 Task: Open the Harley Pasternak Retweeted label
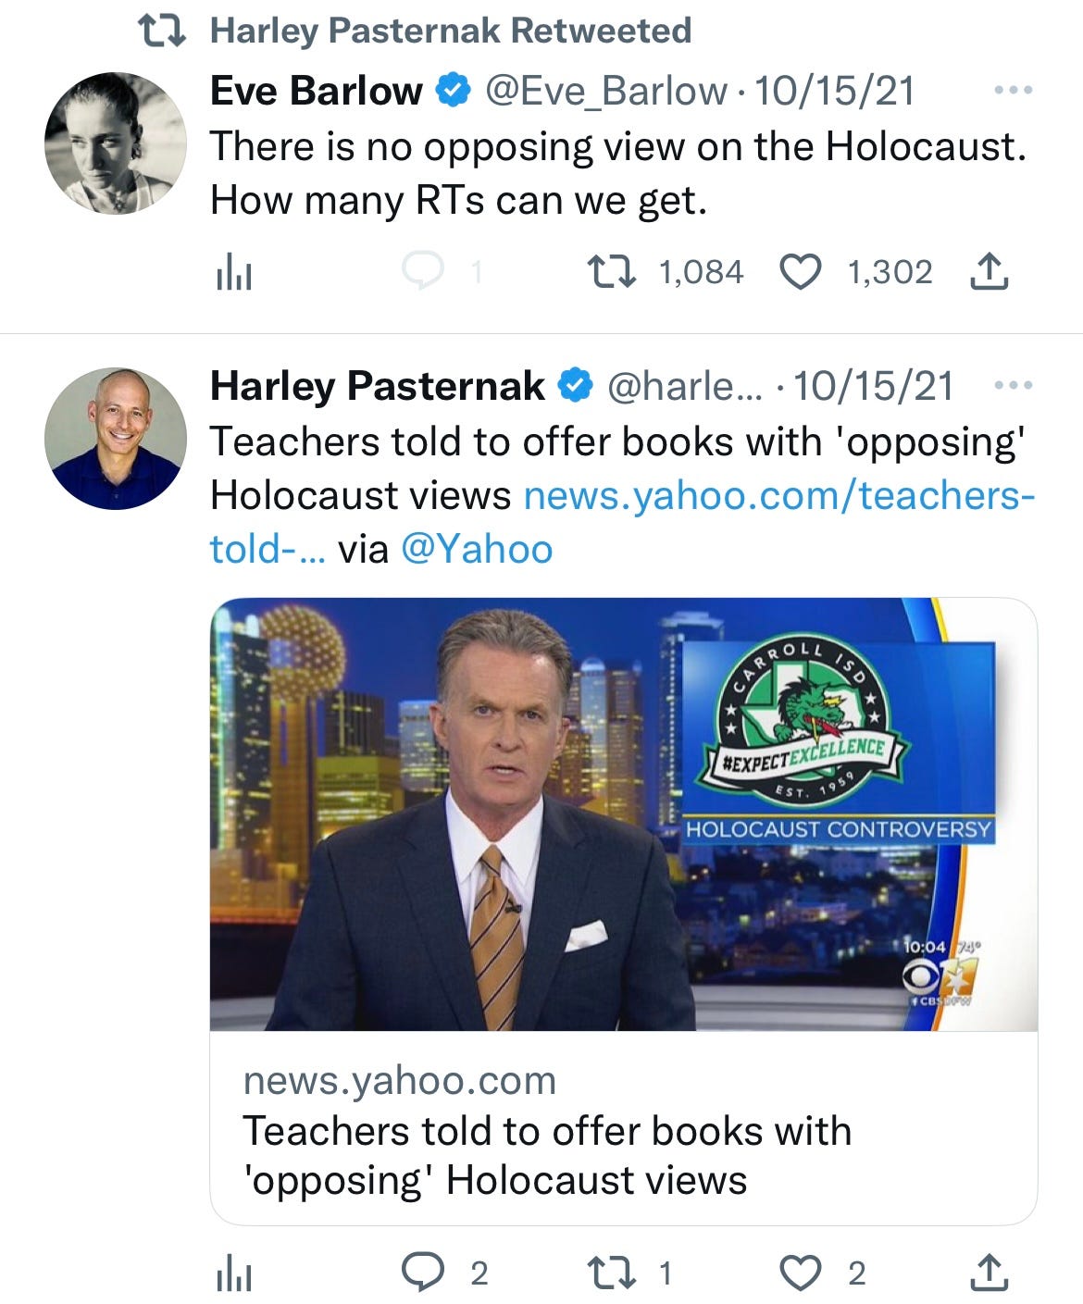(x=451, y=31)
